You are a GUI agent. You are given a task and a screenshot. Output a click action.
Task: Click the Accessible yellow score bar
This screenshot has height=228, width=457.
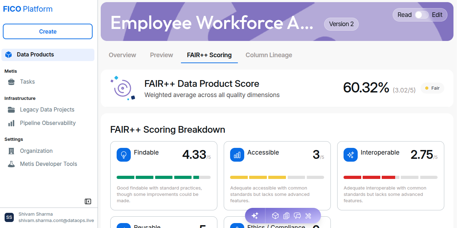point(277,178)
